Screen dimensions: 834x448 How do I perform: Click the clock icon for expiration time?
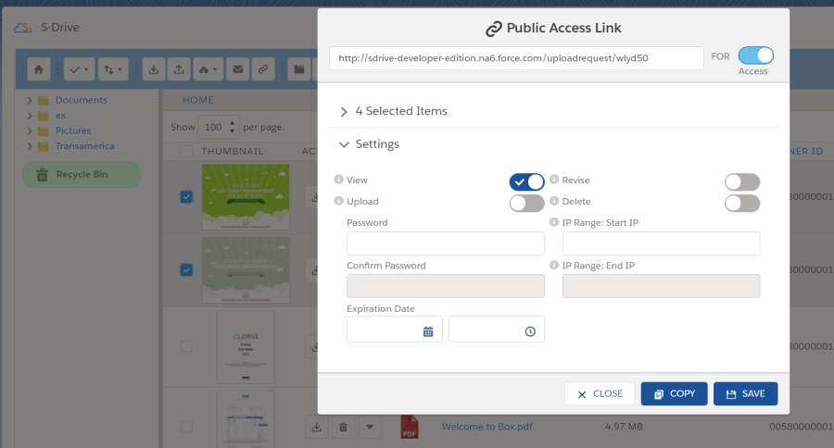click(x=530, y=330)
